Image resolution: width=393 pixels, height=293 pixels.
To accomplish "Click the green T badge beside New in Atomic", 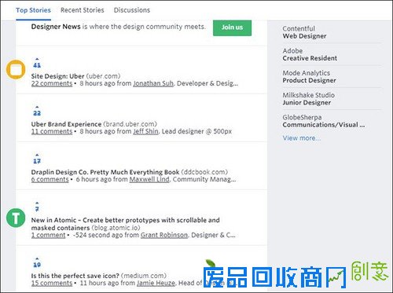I will click(x=16, y=218).
